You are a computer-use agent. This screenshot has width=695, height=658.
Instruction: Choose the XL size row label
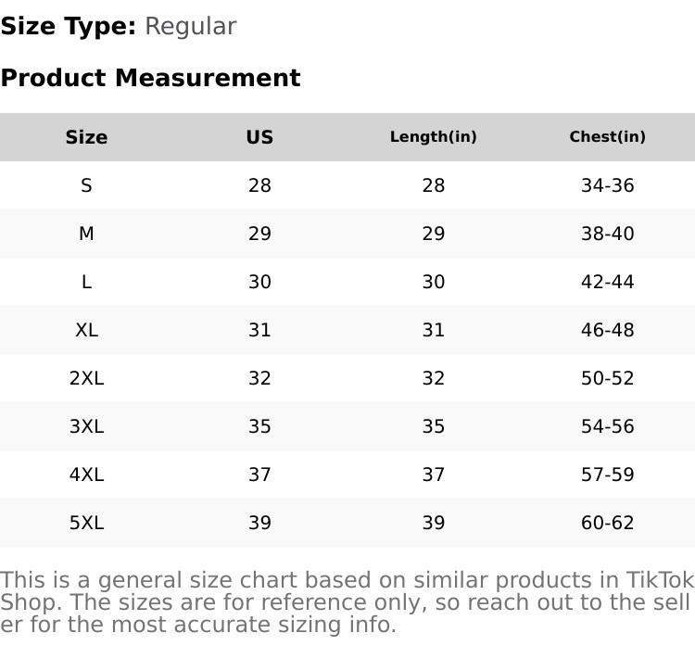click(86, 330)
